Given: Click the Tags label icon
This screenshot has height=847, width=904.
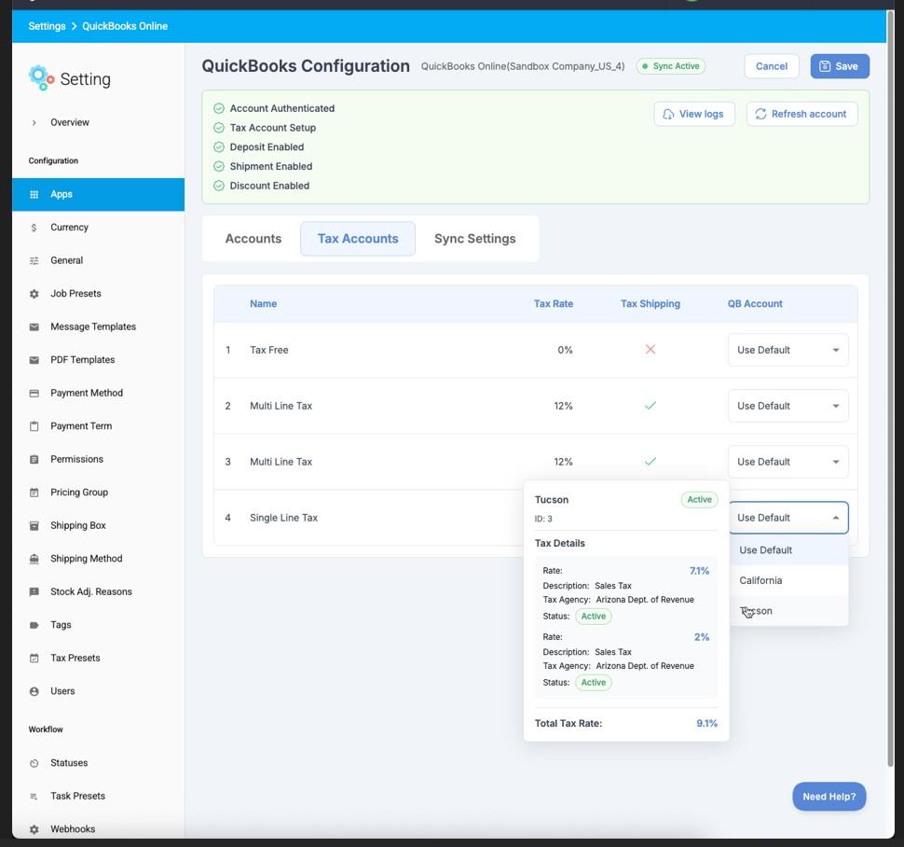Looking at the screenshot, I should 34,625.
